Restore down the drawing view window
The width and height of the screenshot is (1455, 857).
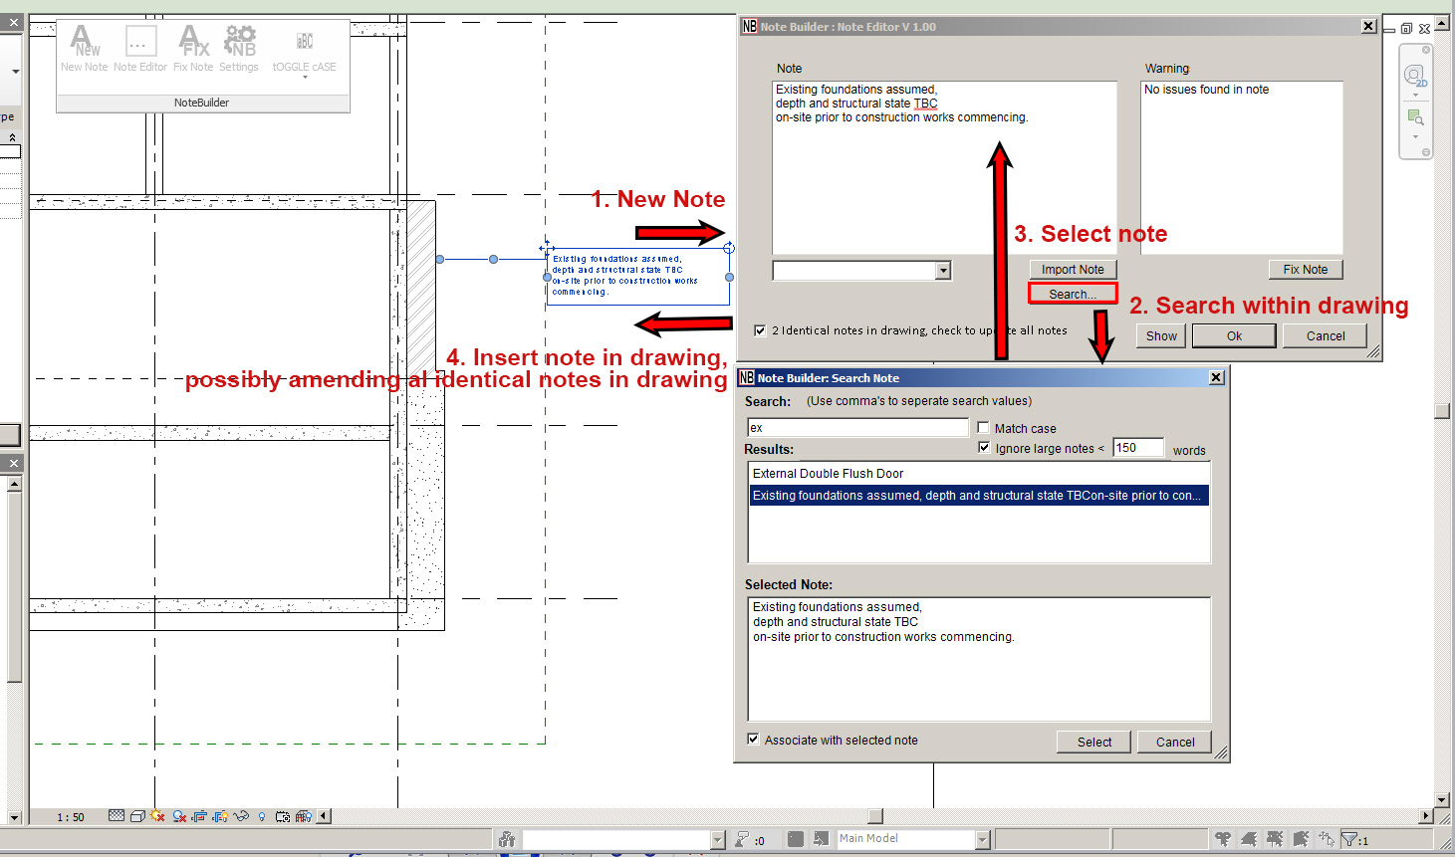pyautogui.click(x=1406, y=29)
